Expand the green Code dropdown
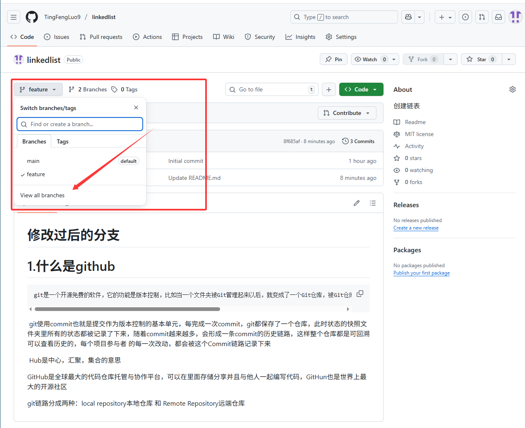The width and height of the screenshot is (525, 428). [x=361, y=89]
